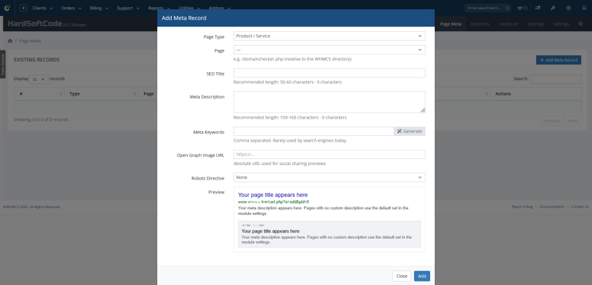This screenshot has width=592, height=285.
Task: Click the home icon in the breadcrumb
Action: tap(10, 40)
